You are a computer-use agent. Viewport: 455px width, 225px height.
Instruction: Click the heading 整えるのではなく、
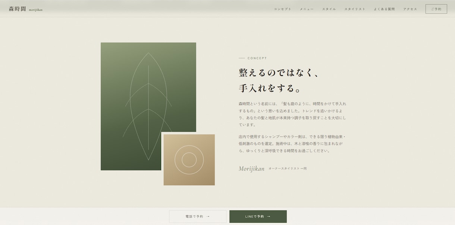click(x=279, y=73)
